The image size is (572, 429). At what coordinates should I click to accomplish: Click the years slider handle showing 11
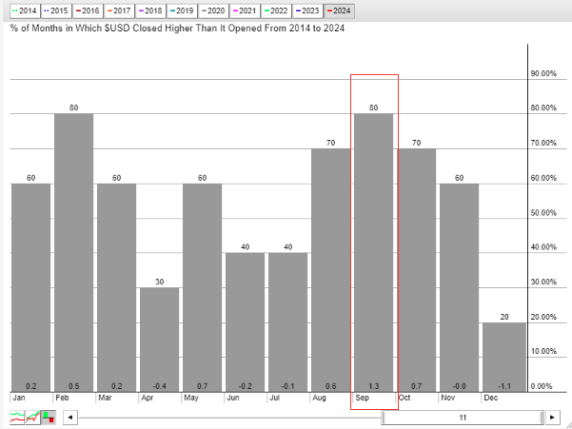coord(462,417)
